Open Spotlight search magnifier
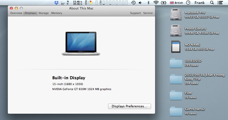Screen dimensions: 228x120 click(x=212, y=3)
